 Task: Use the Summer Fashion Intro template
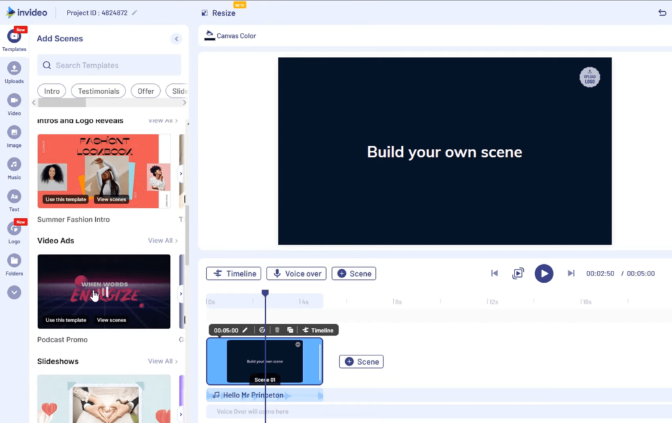point(66,199)
